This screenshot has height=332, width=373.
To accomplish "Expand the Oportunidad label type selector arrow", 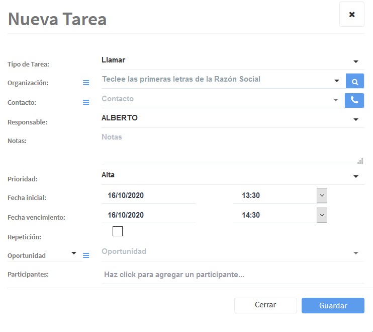I will pos(74,253).
